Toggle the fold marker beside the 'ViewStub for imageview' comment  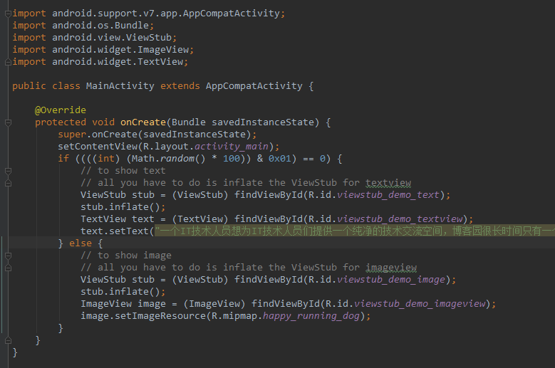tap(8, 268)
